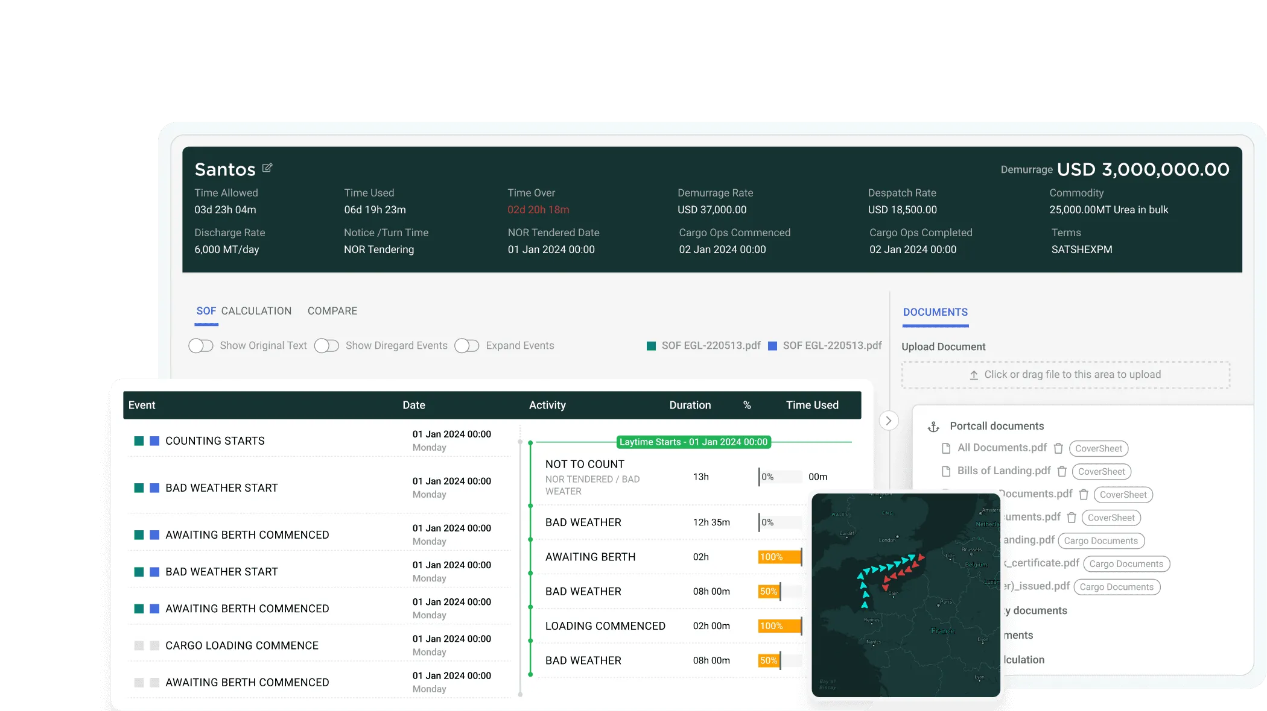Viewport: 1267px width, 711px height.
Task: Delete All Documents.pdf using its trash icon
Action: 1058,448
